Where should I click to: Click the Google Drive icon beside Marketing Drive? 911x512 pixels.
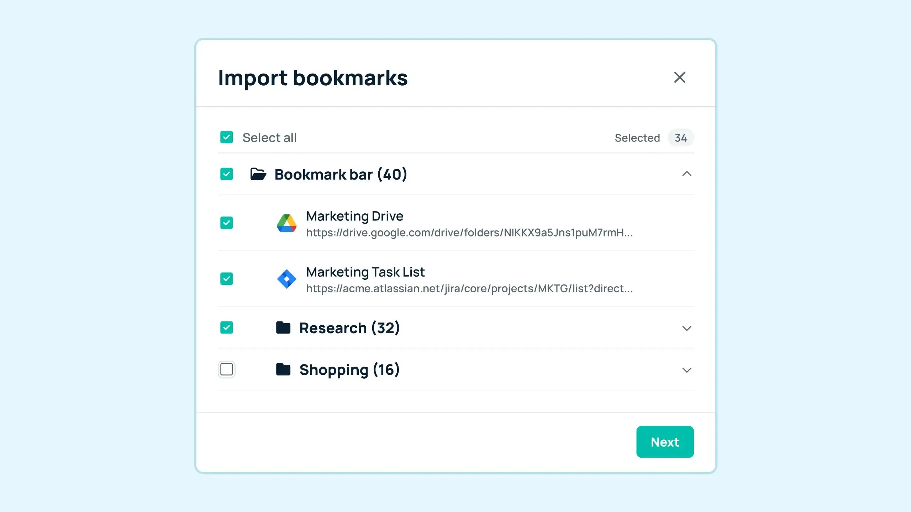pyautogui.click(x=286, y=223)
